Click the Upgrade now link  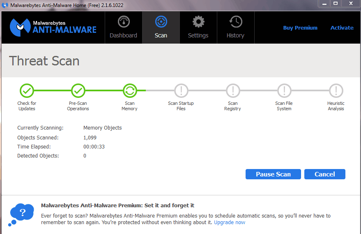(x=230, y=222)
